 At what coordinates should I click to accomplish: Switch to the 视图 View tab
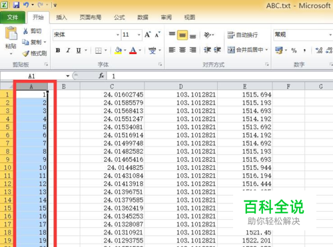190,17
